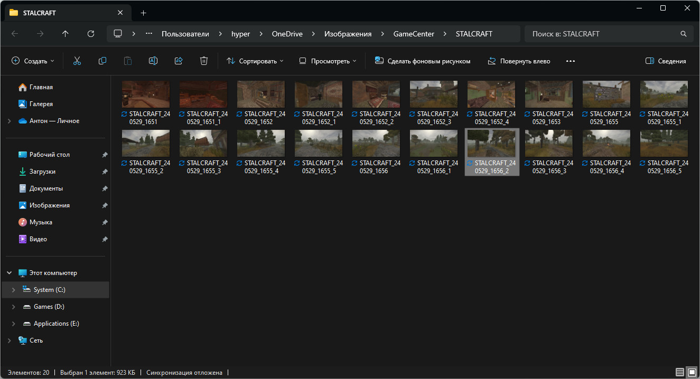Select thumbnail STALCRAFT_240529_1651
Image resolution: width=700 pixels, height=379 pixels.
pos(146,95)
